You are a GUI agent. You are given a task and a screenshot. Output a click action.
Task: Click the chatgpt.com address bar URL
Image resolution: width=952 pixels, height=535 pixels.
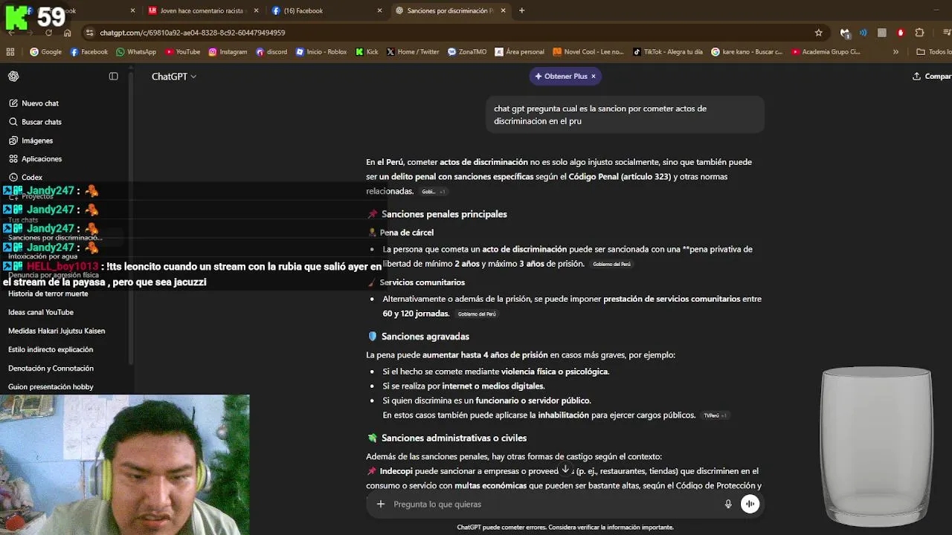193,33
